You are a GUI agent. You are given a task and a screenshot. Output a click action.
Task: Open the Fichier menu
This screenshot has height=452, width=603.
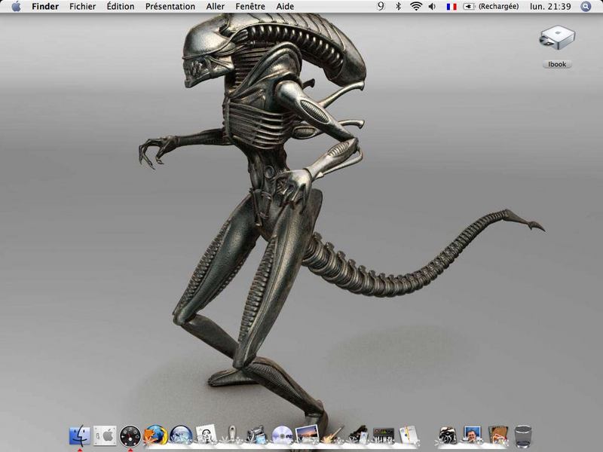[x=82, y=7]
